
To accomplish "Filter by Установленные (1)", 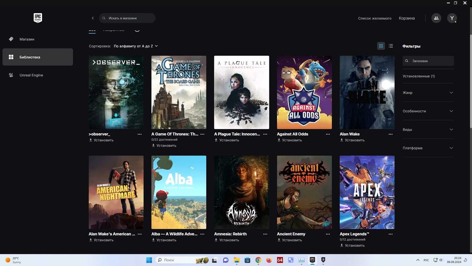I will click(x=419, y=76).
